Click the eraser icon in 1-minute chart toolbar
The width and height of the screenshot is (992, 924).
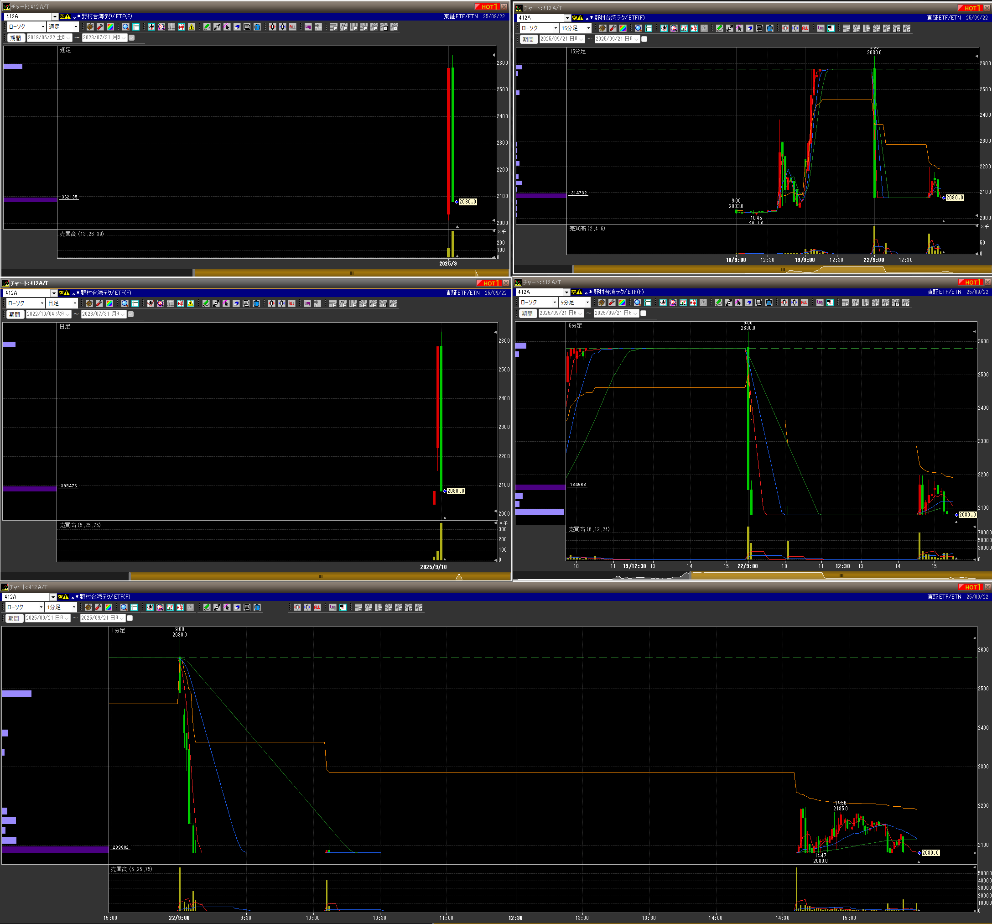tap(237, 607)
